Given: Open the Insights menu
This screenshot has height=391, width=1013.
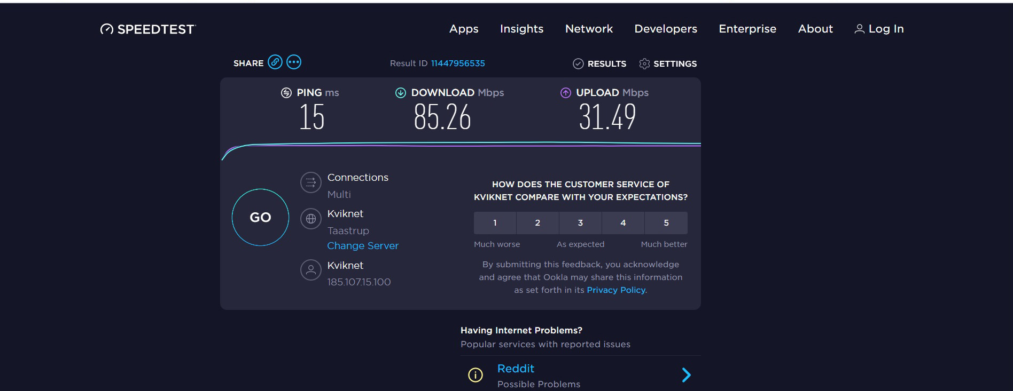Looking at the screenshot, I should click(522, 29).
